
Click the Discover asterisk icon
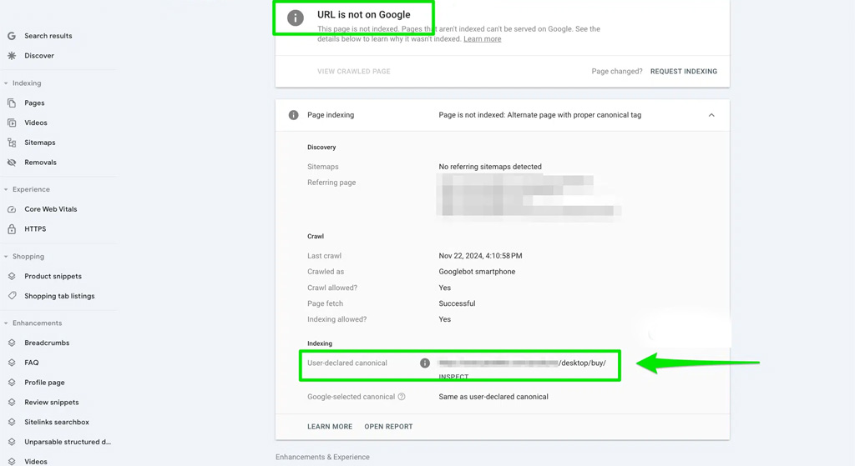click(12, 56)
